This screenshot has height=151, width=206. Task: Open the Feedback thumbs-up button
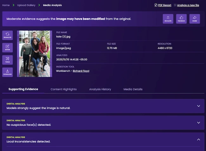(x=181, y=19)
